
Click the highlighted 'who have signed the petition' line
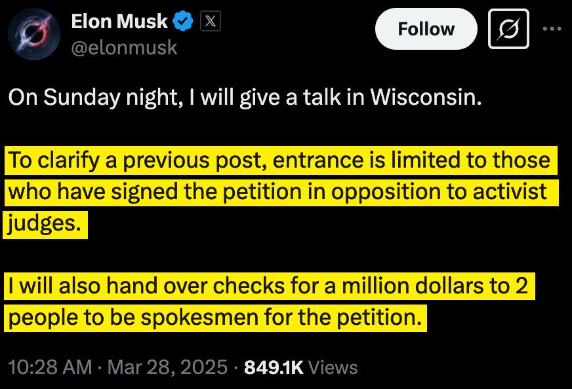tap(281, 192)
